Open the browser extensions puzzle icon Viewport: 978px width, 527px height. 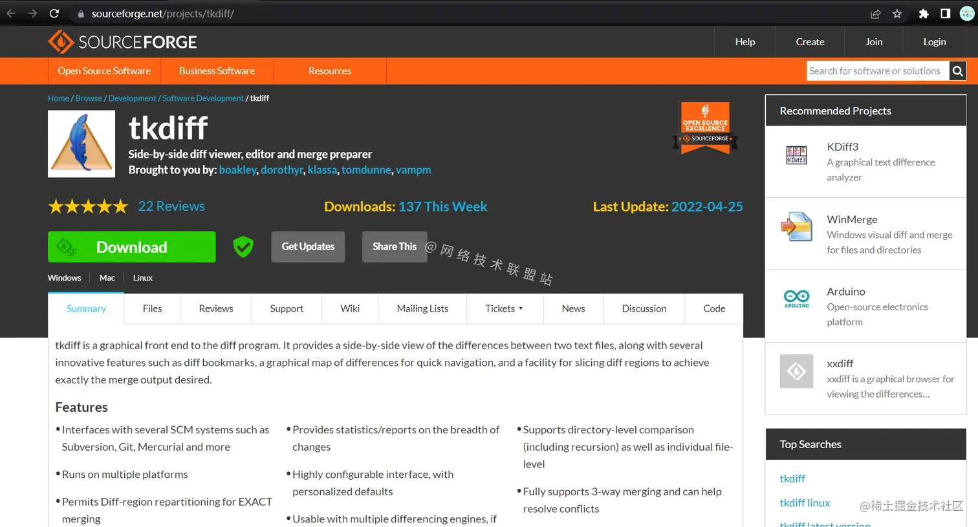pos(924,14)
